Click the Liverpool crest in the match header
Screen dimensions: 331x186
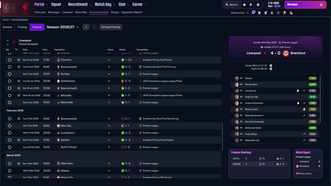265,53
